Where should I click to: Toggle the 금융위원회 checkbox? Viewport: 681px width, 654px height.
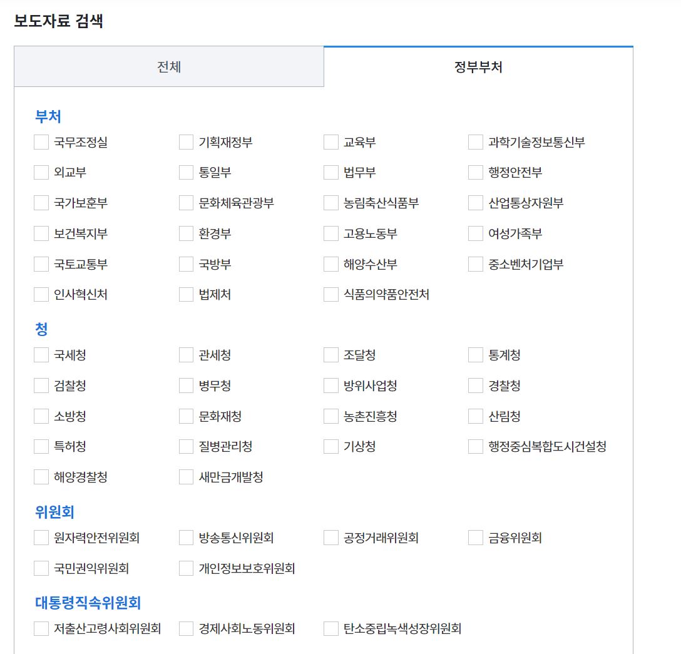click(476, 538)
